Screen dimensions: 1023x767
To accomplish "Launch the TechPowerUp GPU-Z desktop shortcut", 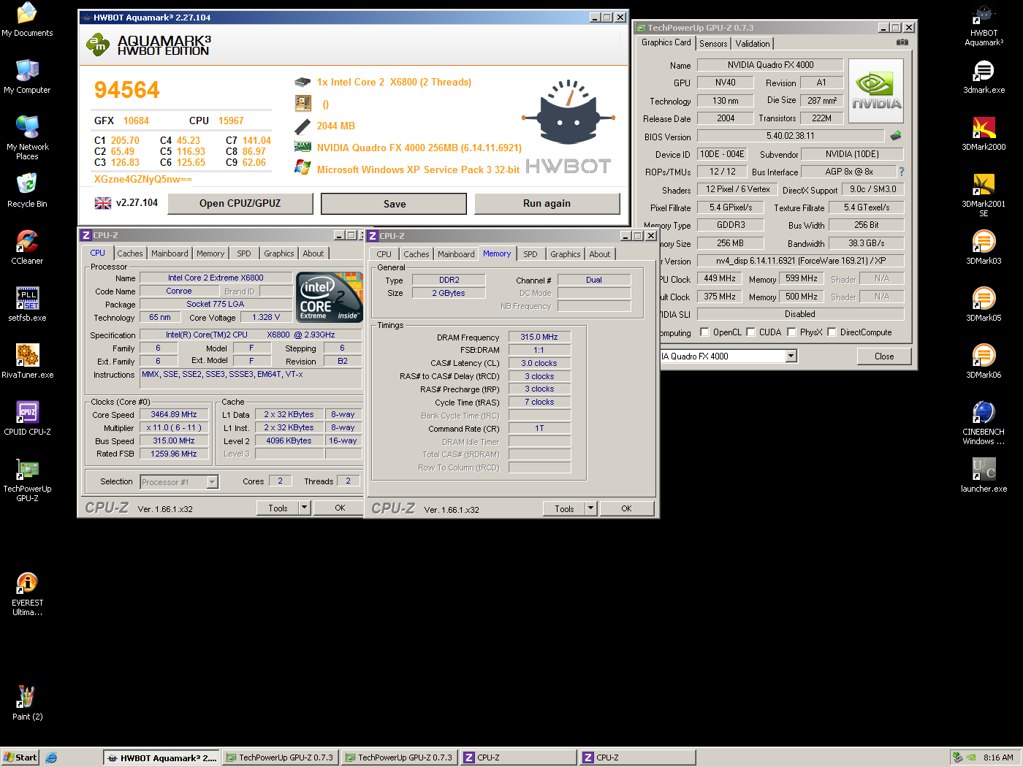I will click(x=27, y=480).
